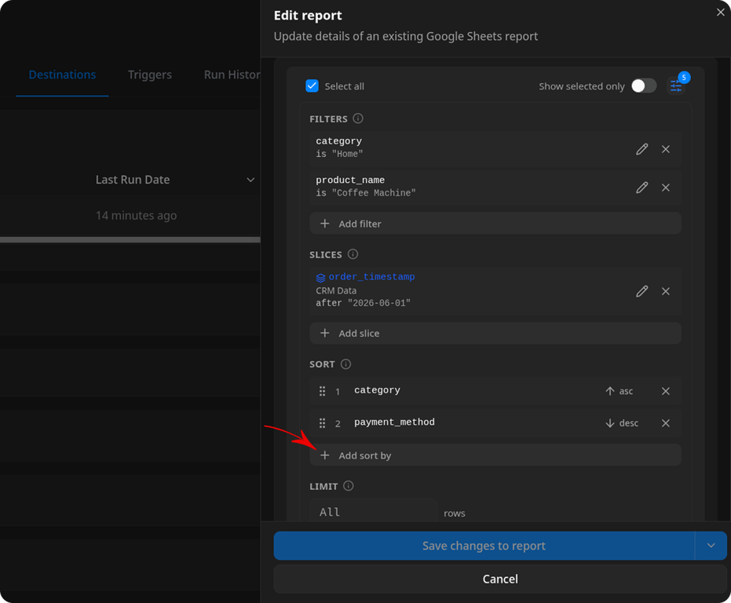This screenshot has width=731, height=603.
Task: Click the info icon next to LIMIT
Action: (x=349, y=486)
